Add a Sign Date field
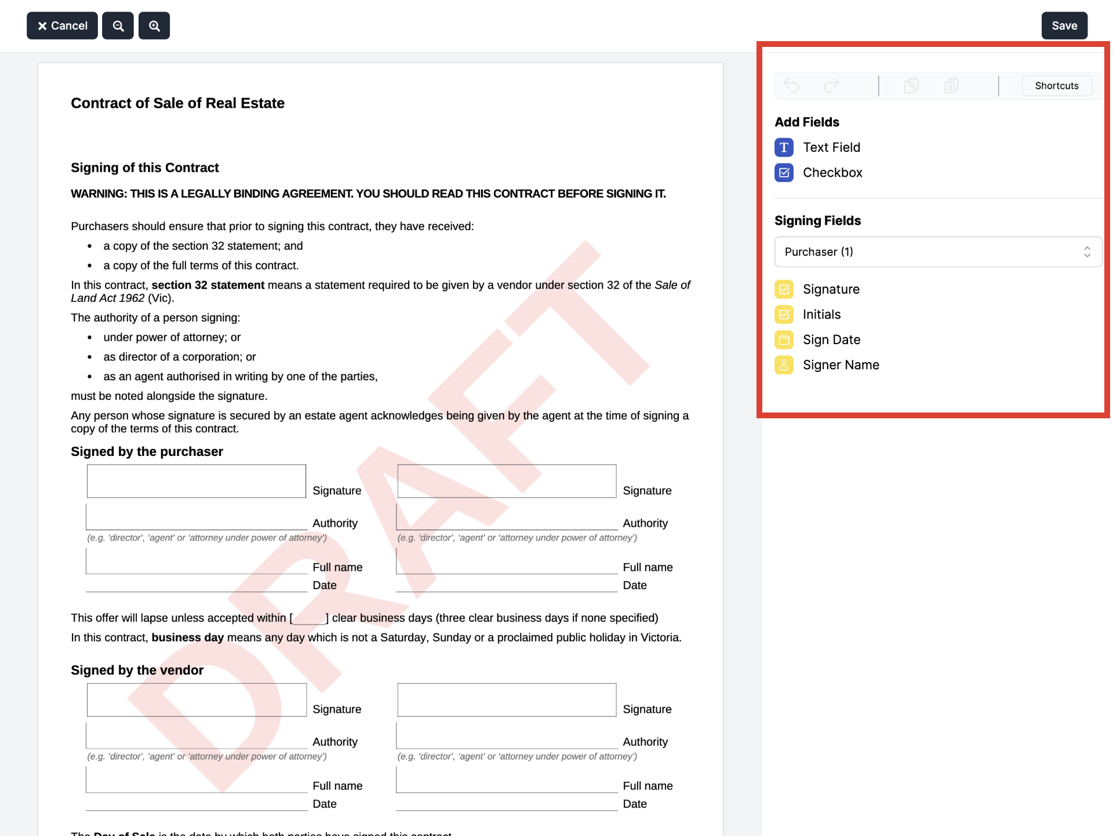Viewport: 1113px width, 836px height. click(831, 339)
